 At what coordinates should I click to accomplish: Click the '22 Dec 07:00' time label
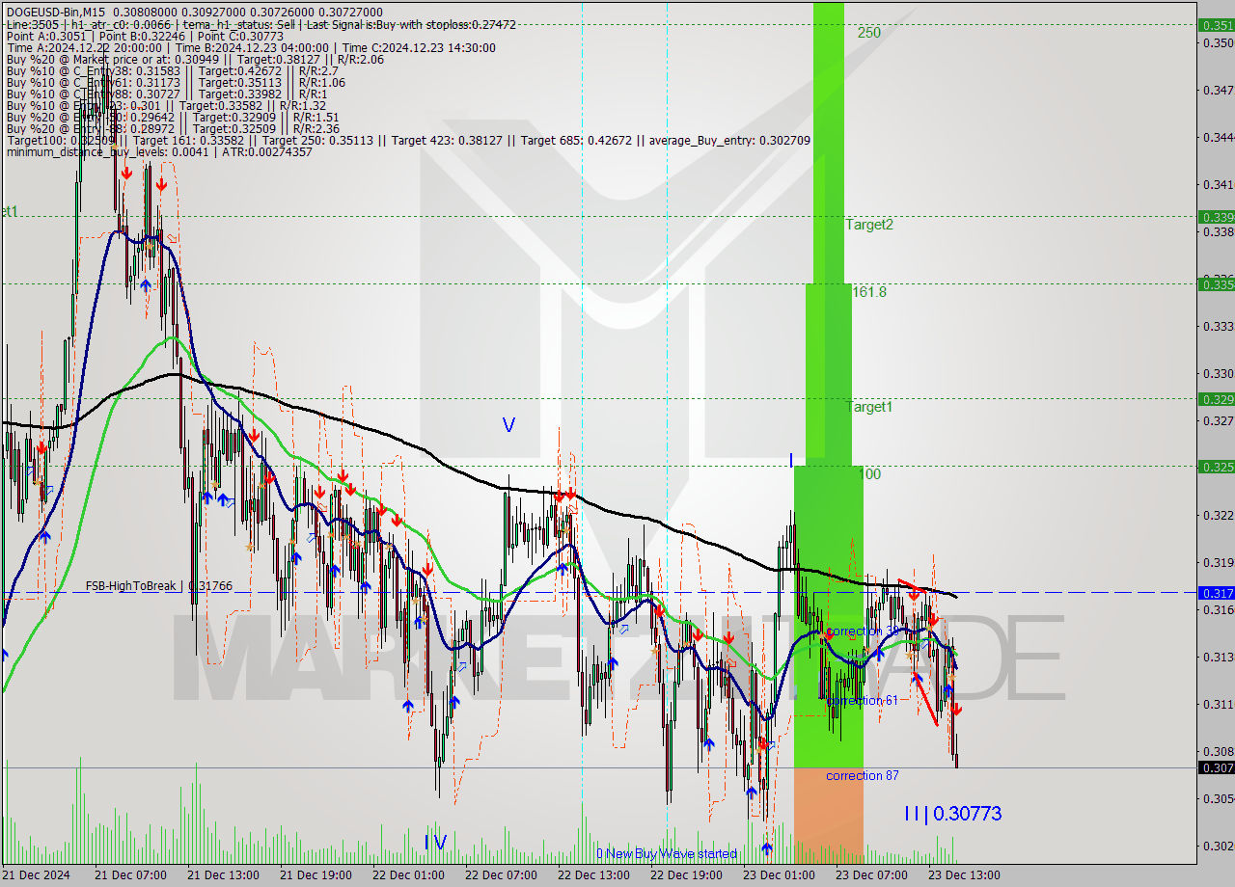501,875
